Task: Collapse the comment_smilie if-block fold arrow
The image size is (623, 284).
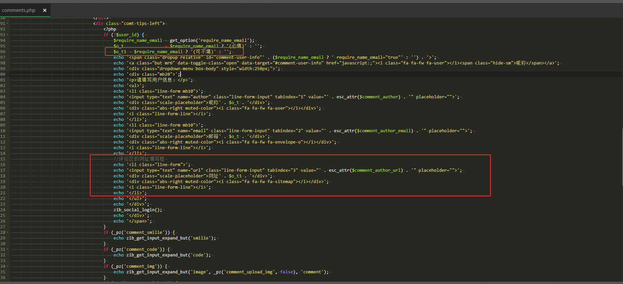Action: tap(7, 233)
